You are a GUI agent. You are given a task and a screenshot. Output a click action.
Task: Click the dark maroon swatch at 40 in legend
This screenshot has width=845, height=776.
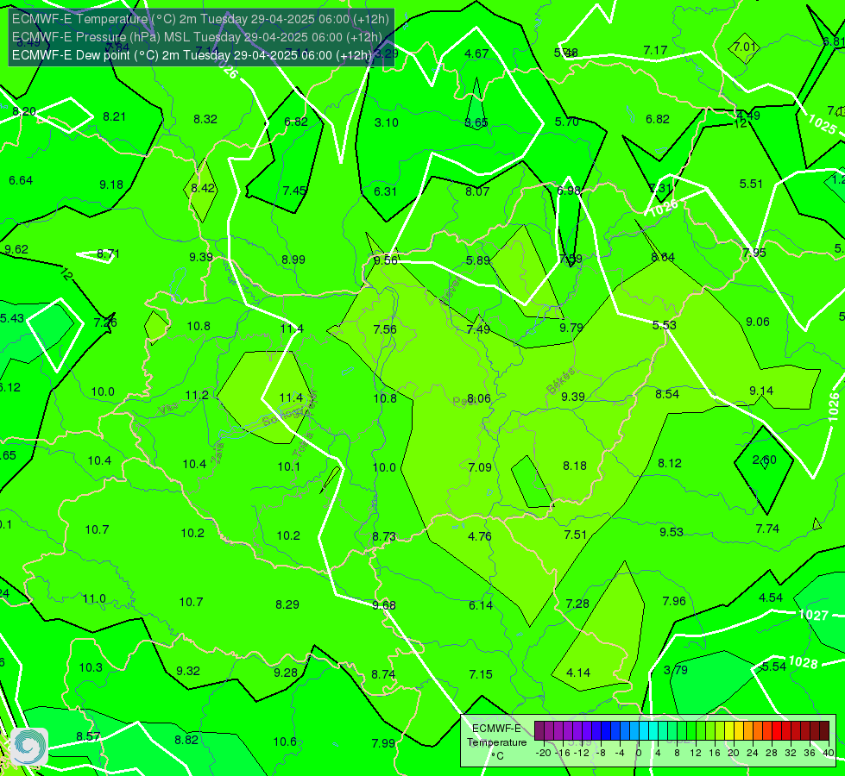point(824,731)
